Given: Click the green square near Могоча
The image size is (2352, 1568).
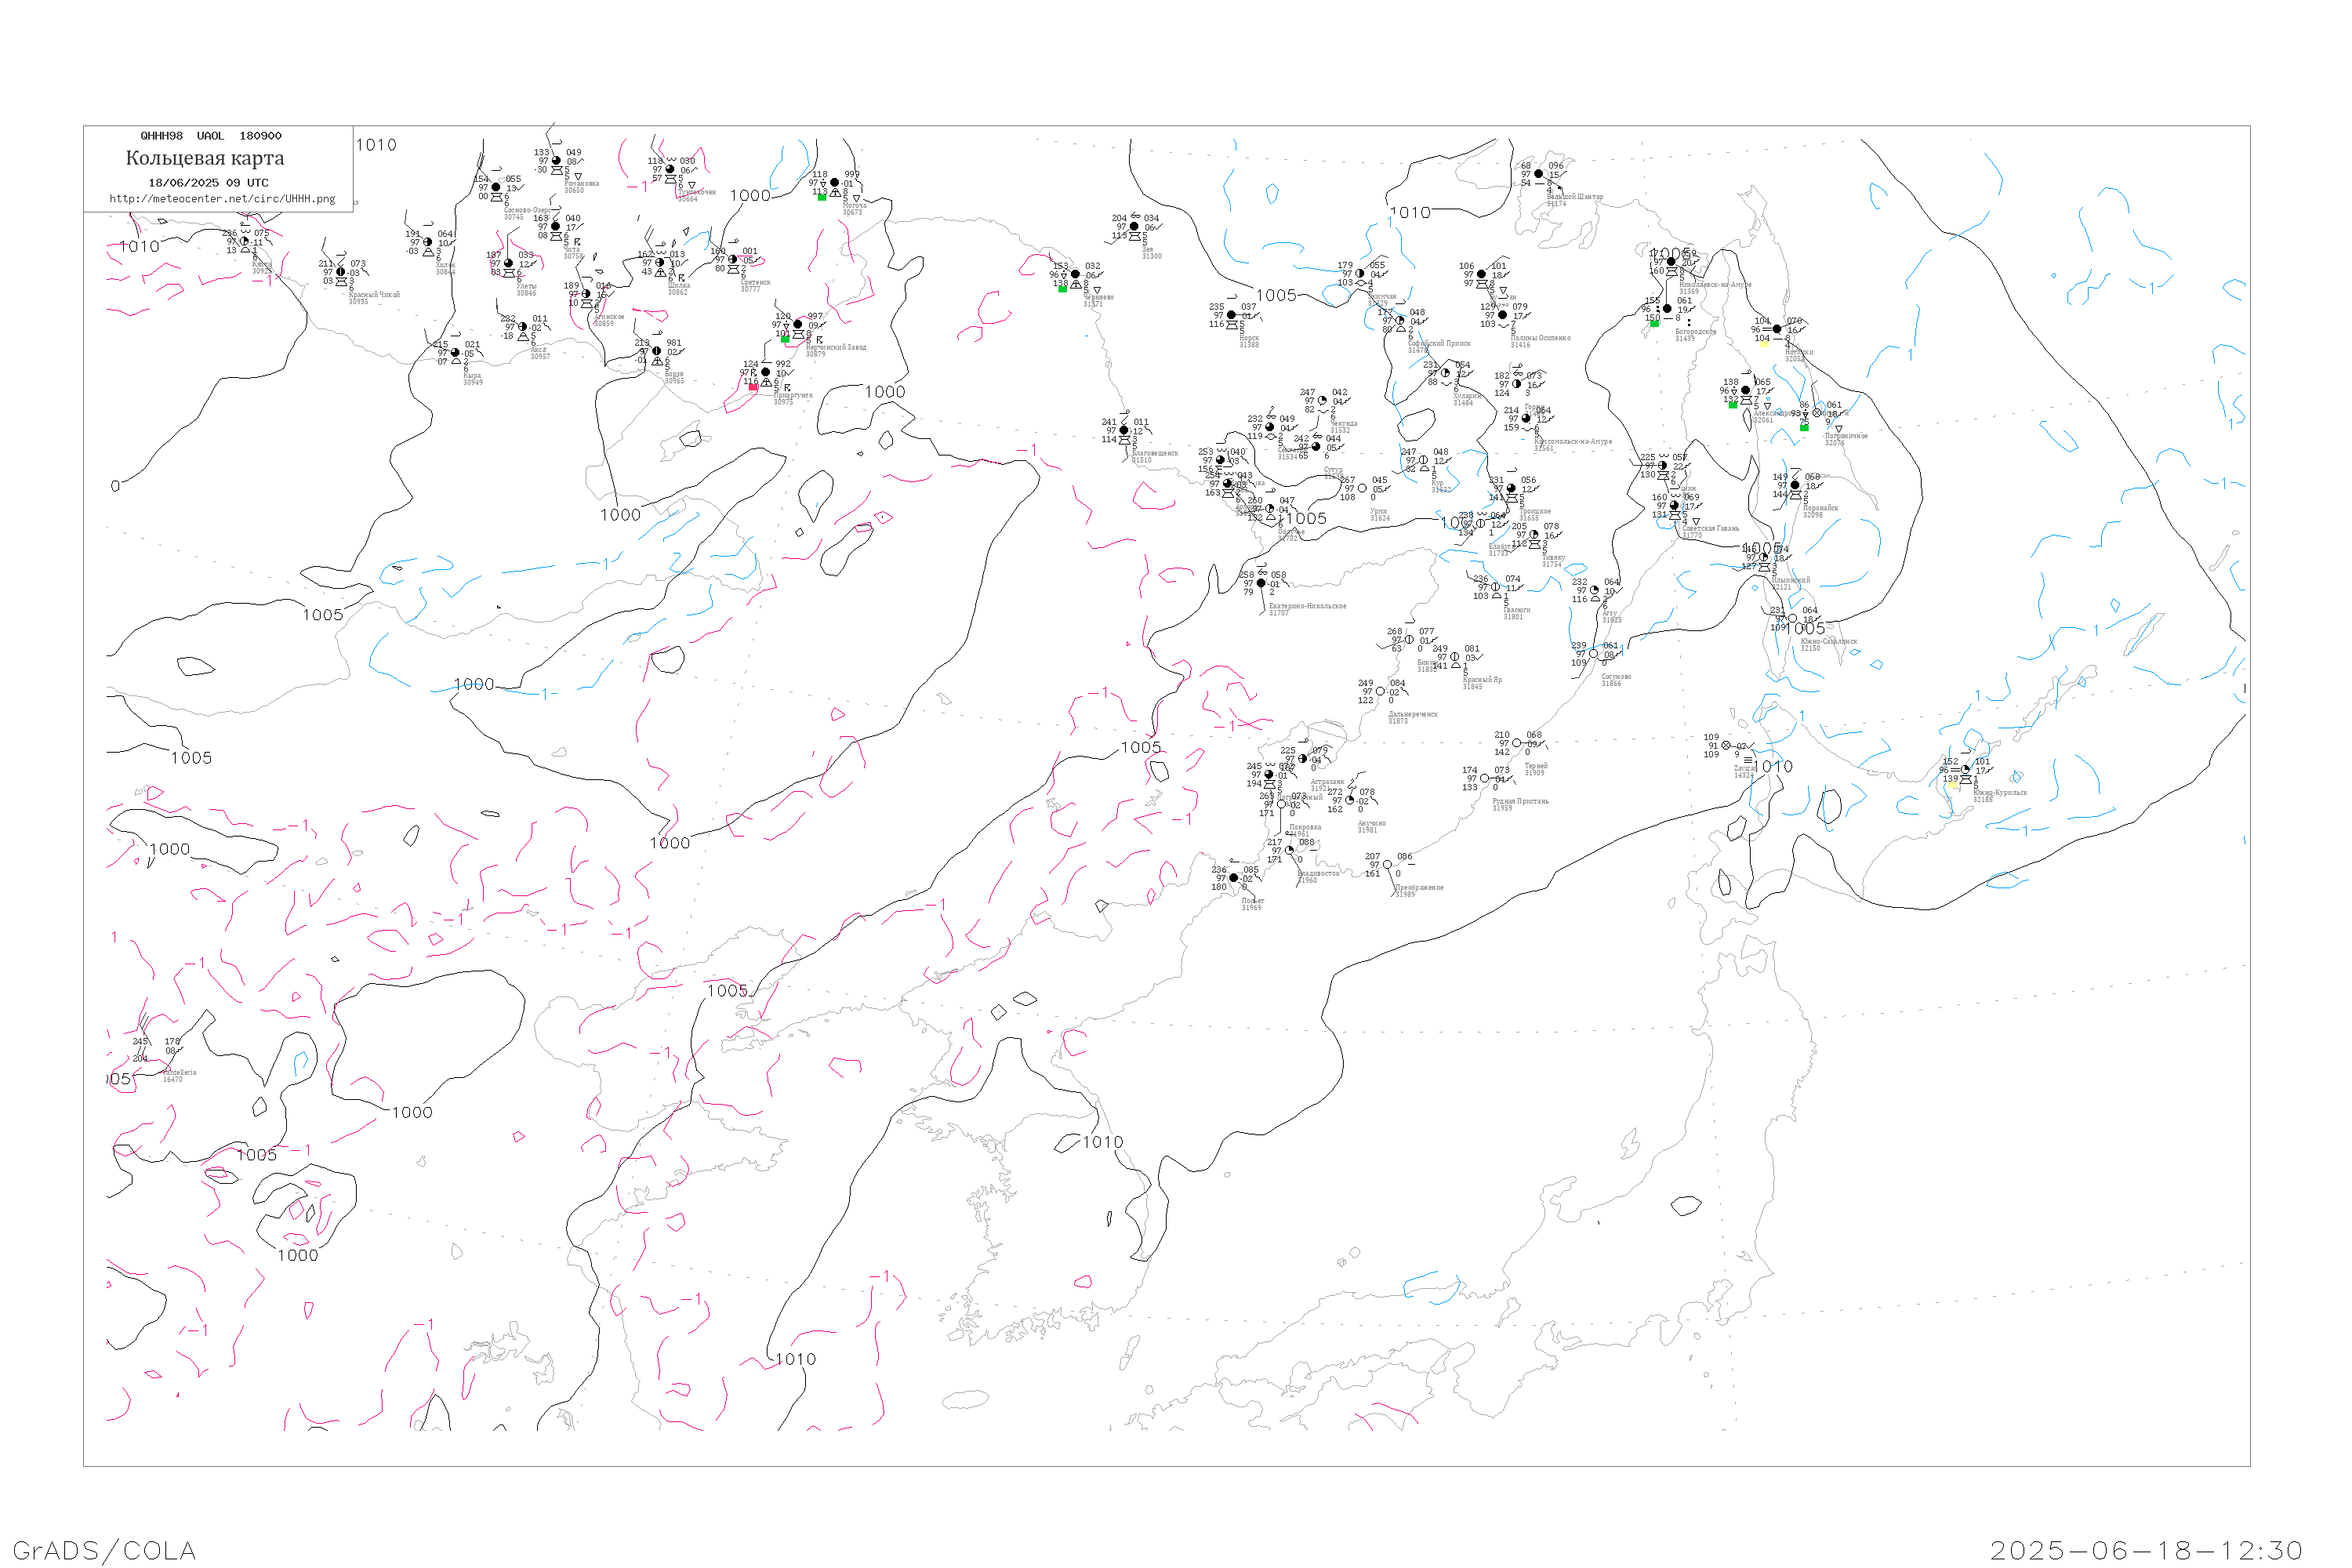Looking at the screenshot, I should 822,197.
